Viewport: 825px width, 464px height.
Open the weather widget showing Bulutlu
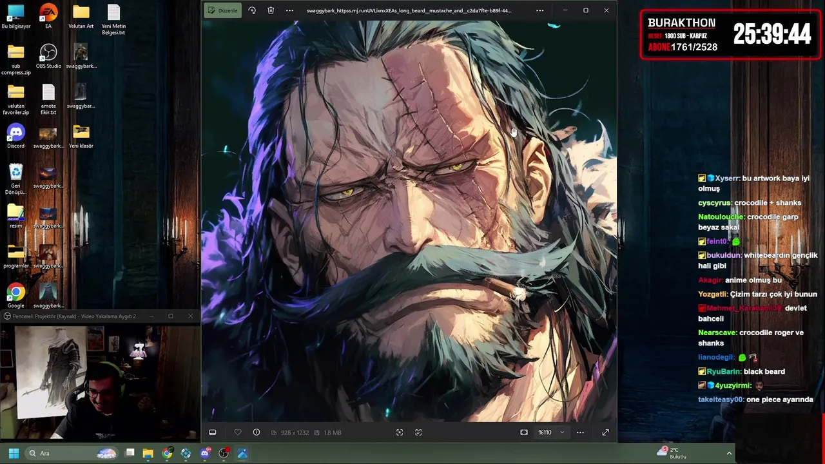(x=672, y=453)
